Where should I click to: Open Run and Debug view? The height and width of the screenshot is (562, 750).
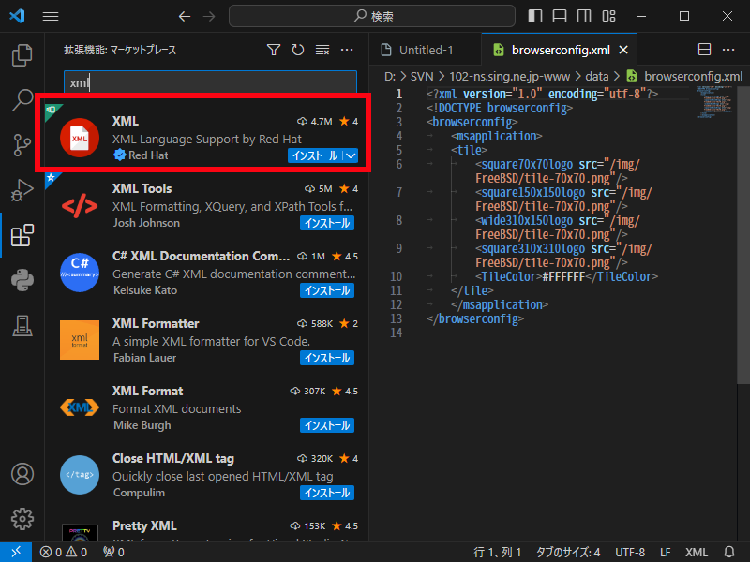click(x=22, y=190)
